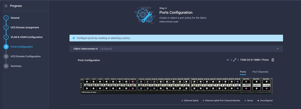Collapse the Progress sidebar menu icon
The width and height of the screenshot is (301, 109).
pos(6,6)
